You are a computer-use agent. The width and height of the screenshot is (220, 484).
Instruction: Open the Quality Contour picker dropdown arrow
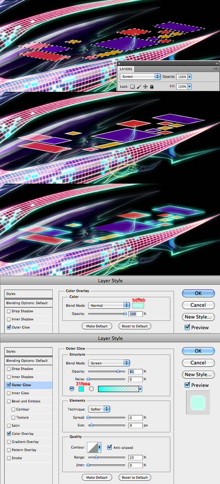(100, 448)
